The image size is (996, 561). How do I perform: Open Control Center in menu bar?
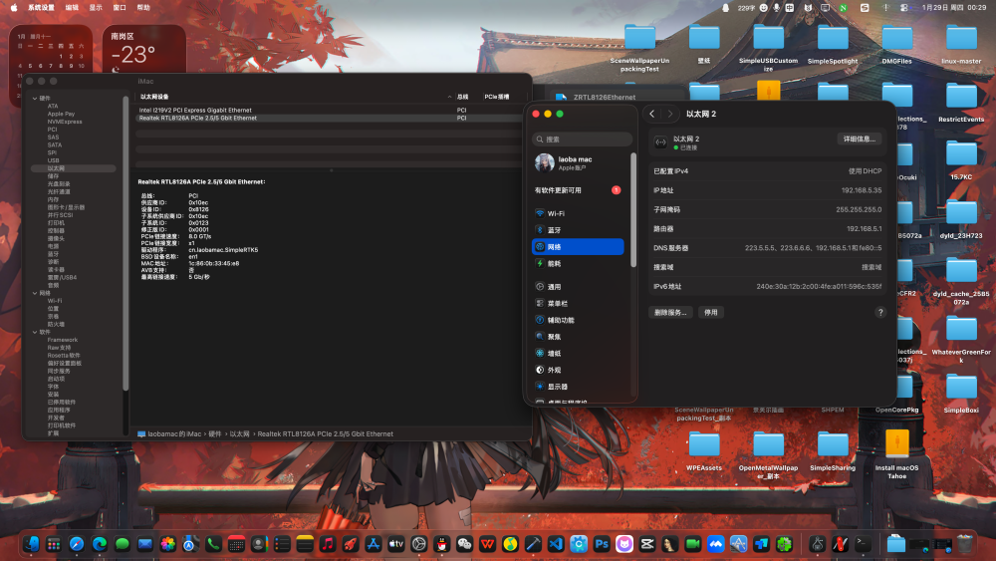(904, 8)
